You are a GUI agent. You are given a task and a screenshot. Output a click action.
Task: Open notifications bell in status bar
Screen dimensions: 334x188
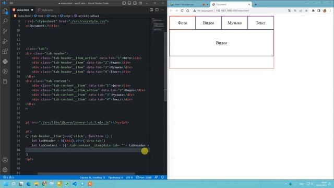coord(162,178)
